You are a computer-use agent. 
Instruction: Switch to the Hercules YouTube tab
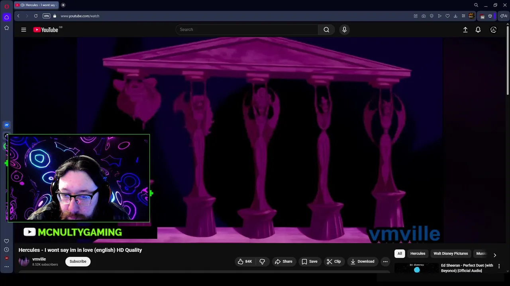(x=36, y=5)
